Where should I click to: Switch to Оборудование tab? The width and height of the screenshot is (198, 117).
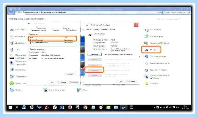71,30
